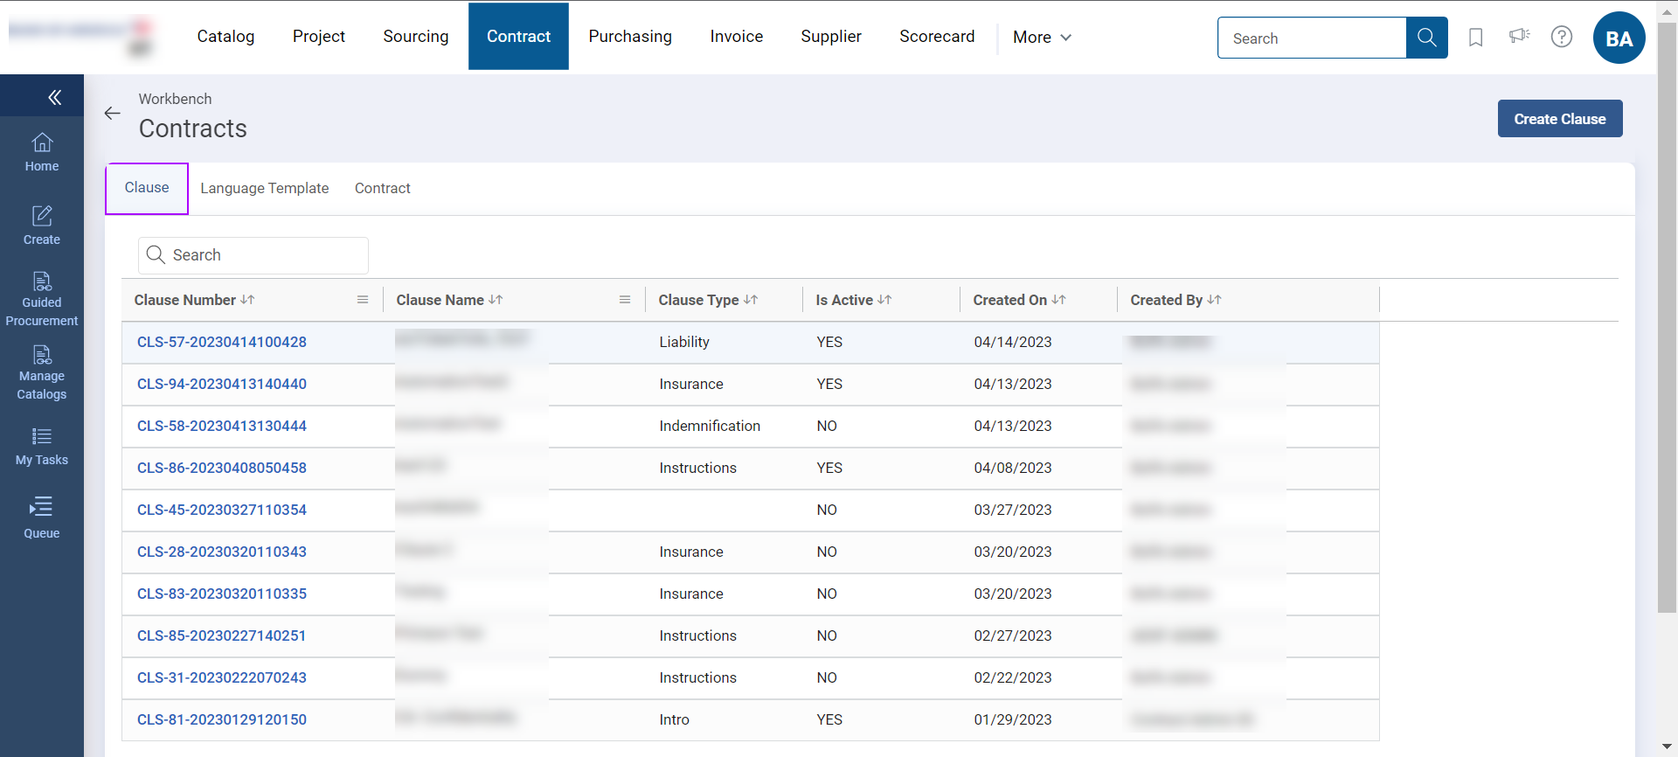This screenshot has width=1678, height=757.
Task: Click the bookmark icon in header
Action: point(1475,38)
